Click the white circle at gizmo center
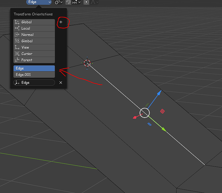Screen dimensions: 222x193 [144, 113]
